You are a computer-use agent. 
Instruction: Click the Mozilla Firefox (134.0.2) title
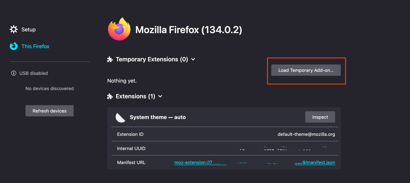(189, 30)
